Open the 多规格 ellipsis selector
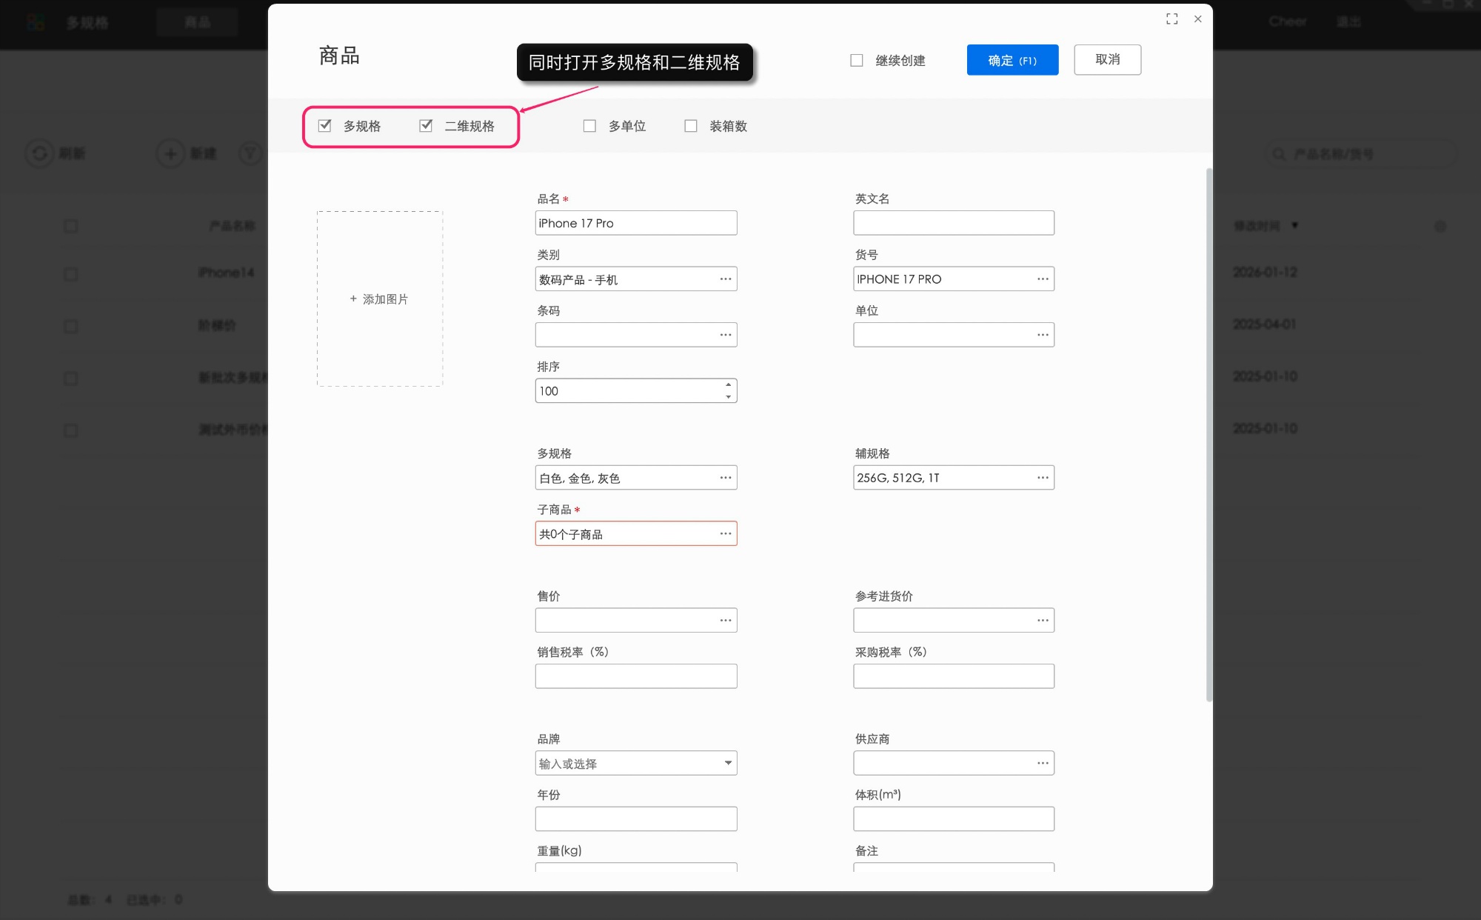Image resolution: width=1481 pixels, height=920 pixels. (x=725, y=478)
